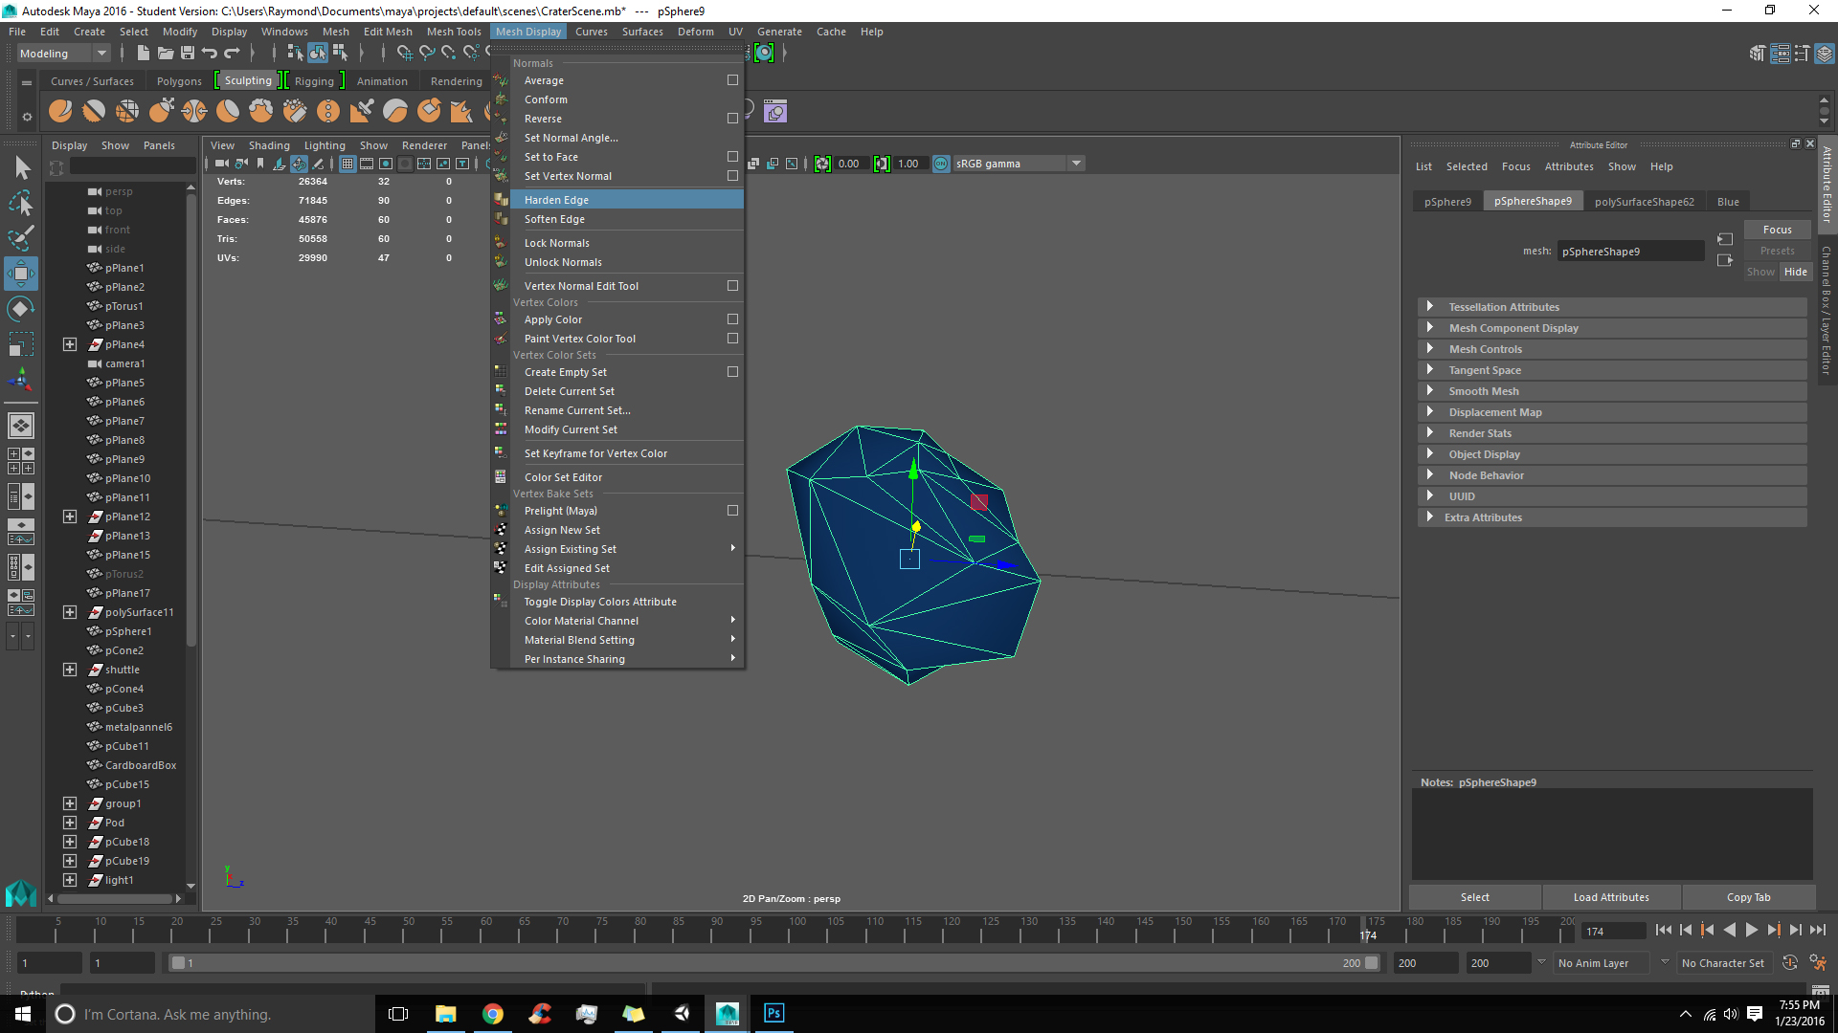Image resolution: width=1838 pixels, height=1033 pixels.
Task: Click the Focus button in Attribute Editor
Action: click(1776, 229)
